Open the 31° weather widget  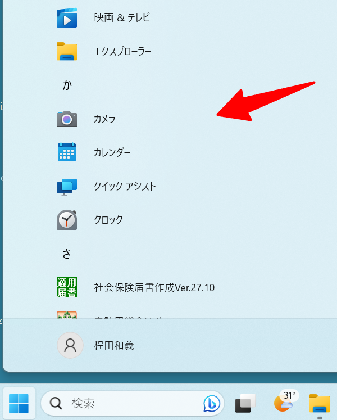284,402
